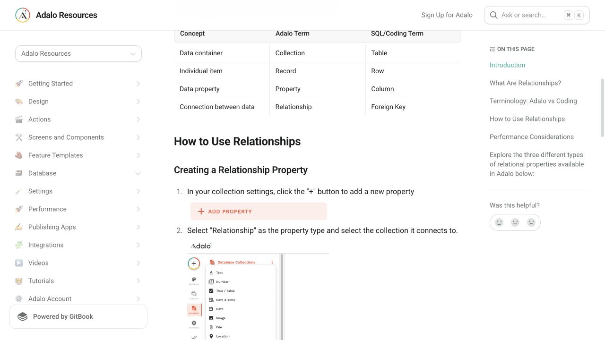Expand the Design section chevron
The height and width of the screenshot is (340, 605).
(138, 102)
